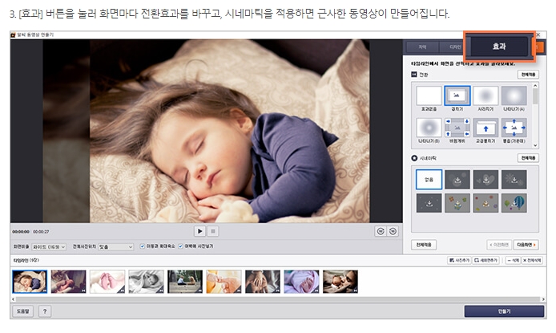Viewport: 556px width, 333px height.
Task: Toggle the 이동과 확대축소 checkbox
Action: (142, 246)
